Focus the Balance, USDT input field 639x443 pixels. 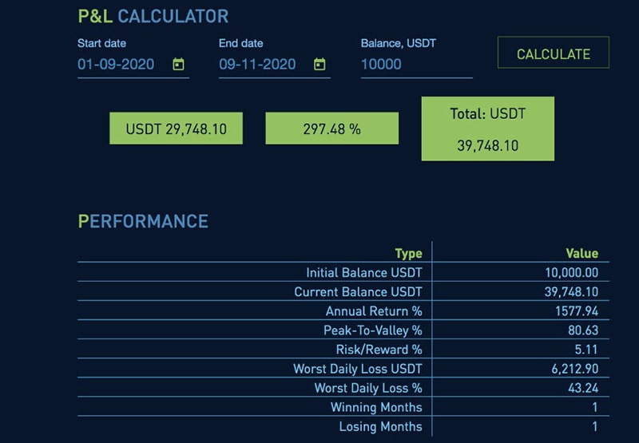pyautogui.click(x=415, y=65)
